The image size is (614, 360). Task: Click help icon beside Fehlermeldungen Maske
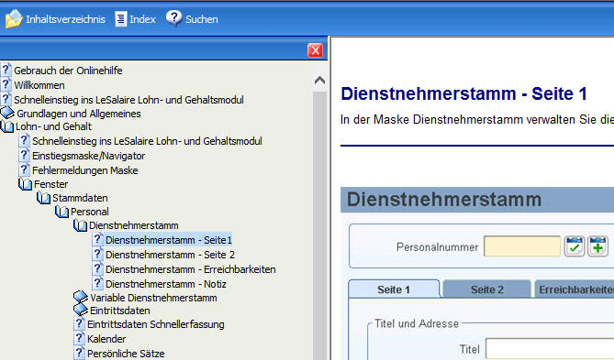[x=24, y=169]
